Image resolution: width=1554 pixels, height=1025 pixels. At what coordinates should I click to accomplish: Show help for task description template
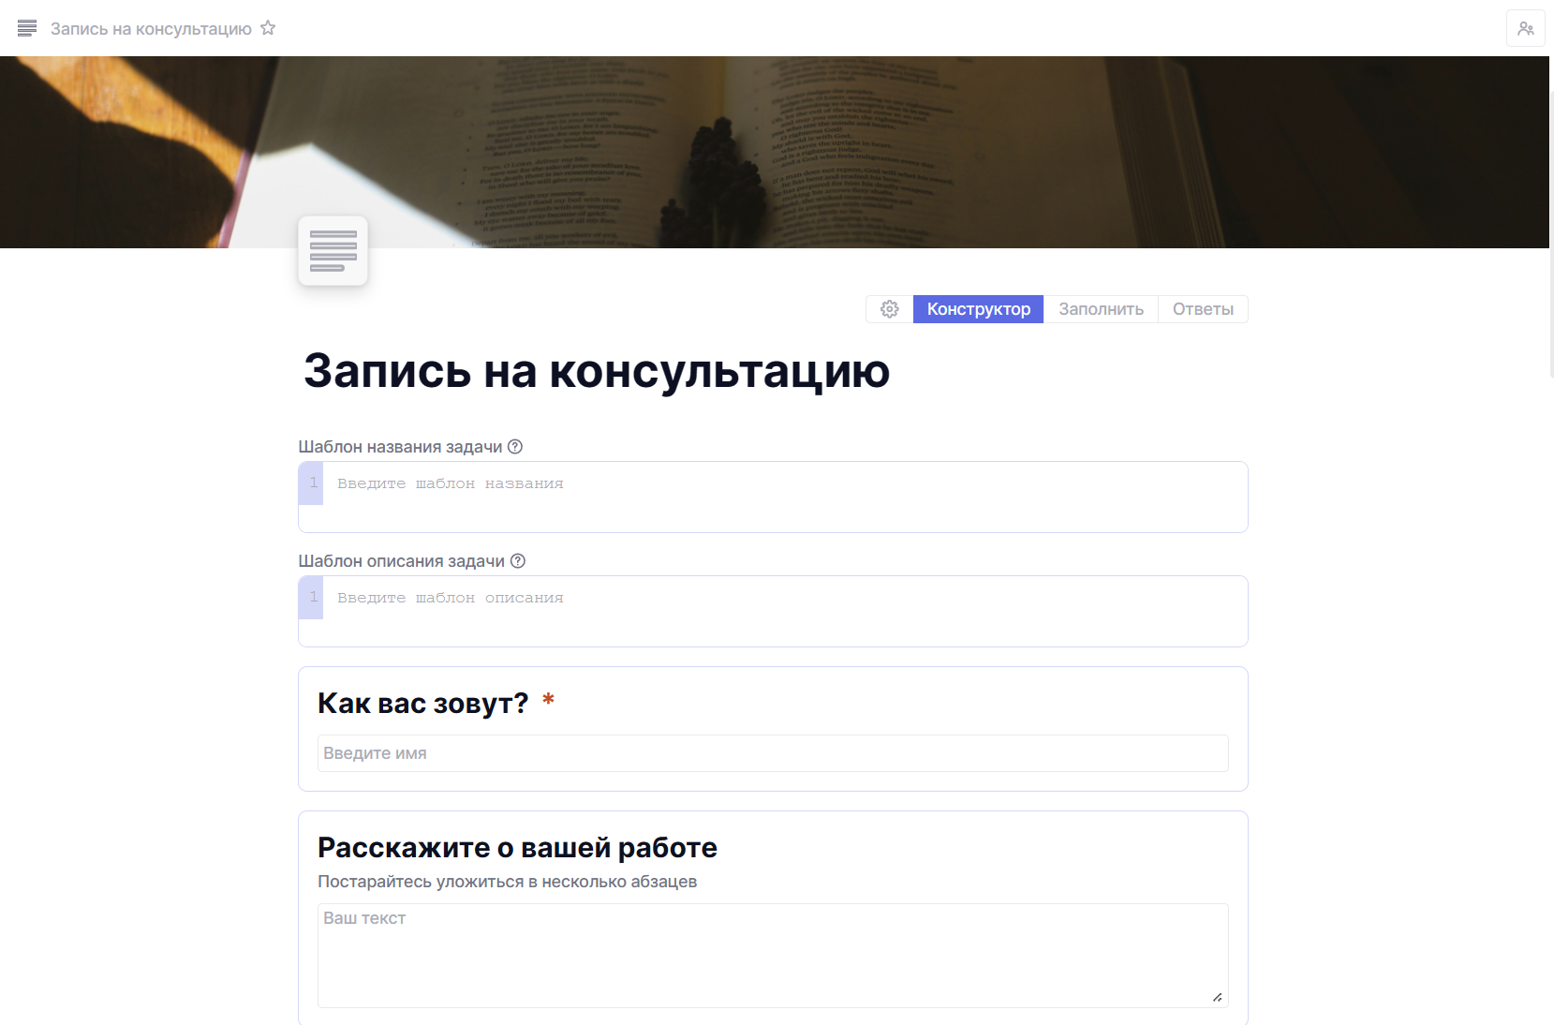tap(518, 561)
